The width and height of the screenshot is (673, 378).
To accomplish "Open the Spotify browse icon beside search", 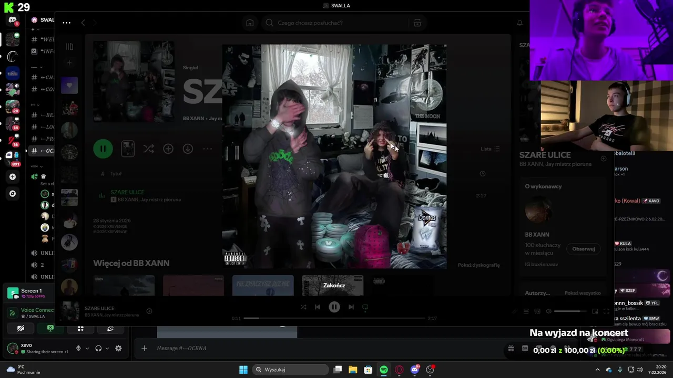I will click(x=417, y=23).
